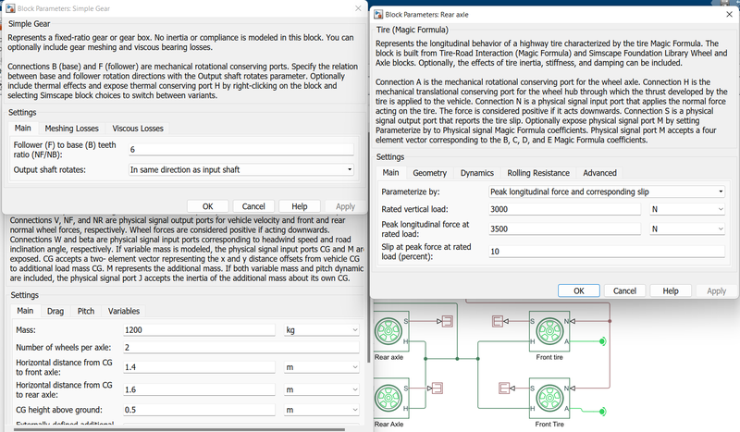Open the Drag tab in vehicle body dialog
The width and height of the screenshot is (740, 432).
[55, 311]
